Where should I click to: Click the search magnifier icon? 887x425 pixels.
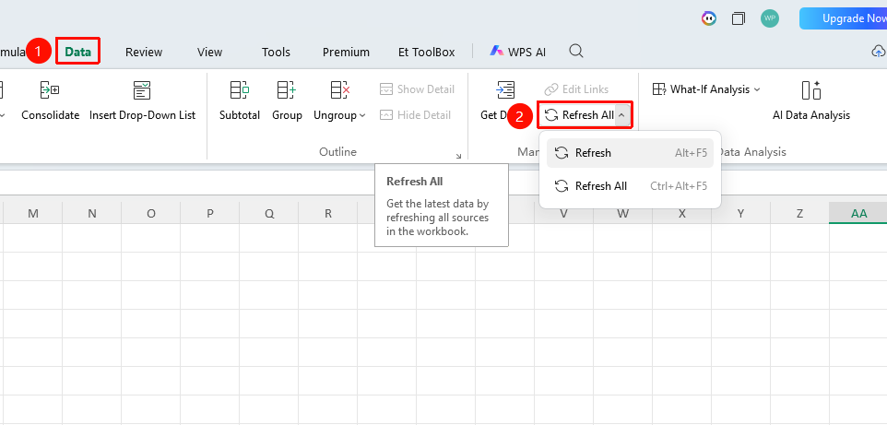[x=576, y=52]
